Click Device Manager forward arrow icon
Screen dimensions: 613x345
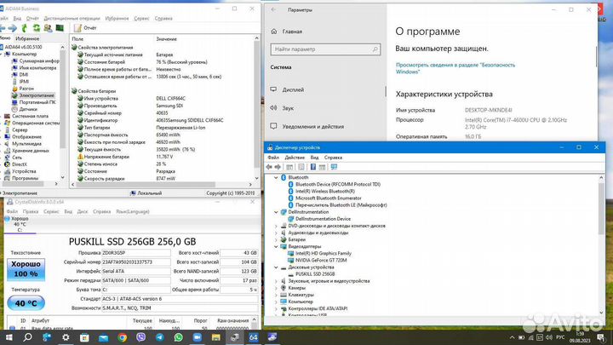coord(278,167)
